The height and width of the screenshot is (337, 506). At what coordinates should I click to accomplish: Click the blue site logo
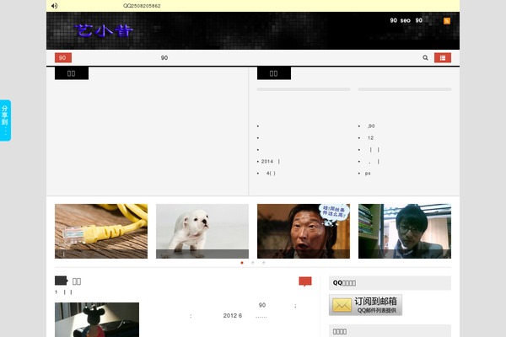[x=104, y=30]
